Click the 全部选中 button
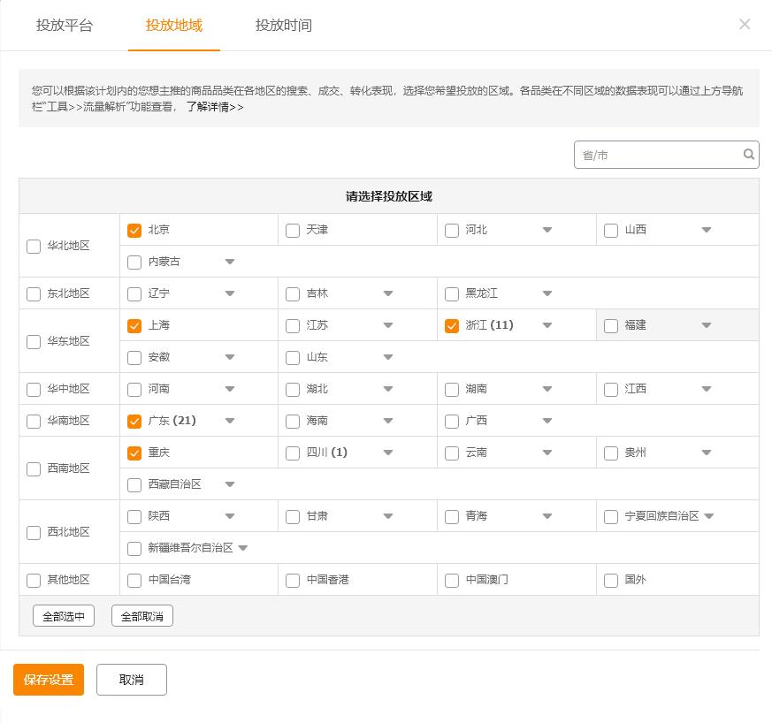 point(63,615)
